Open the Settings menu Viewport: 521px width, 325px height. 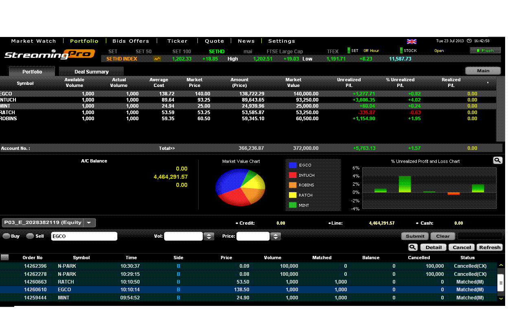click(x=282, y=41)
